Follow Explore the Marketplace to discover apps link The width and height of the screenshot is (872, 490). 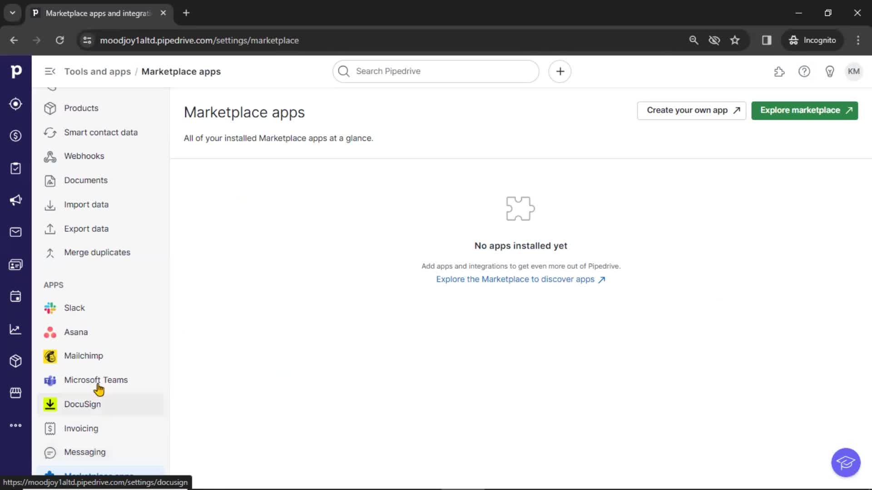tap(520, 279)
